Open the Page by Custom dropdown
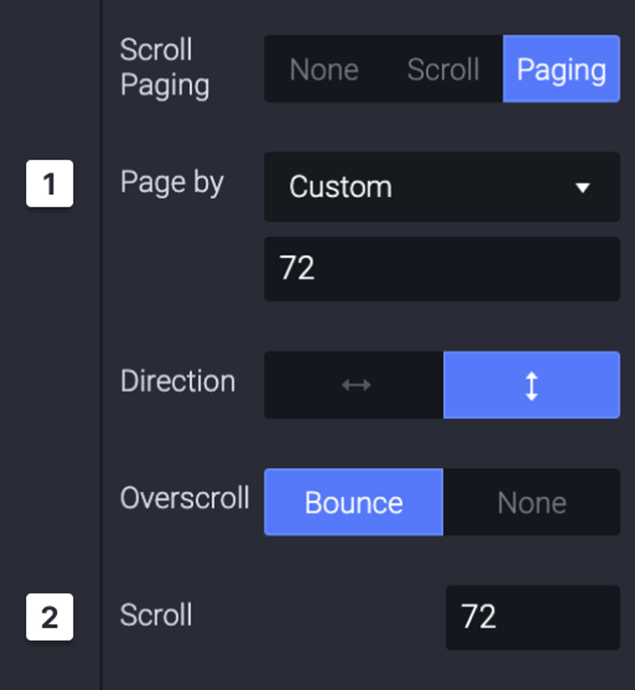The image size is (635, 690). [x=442, y=187]
